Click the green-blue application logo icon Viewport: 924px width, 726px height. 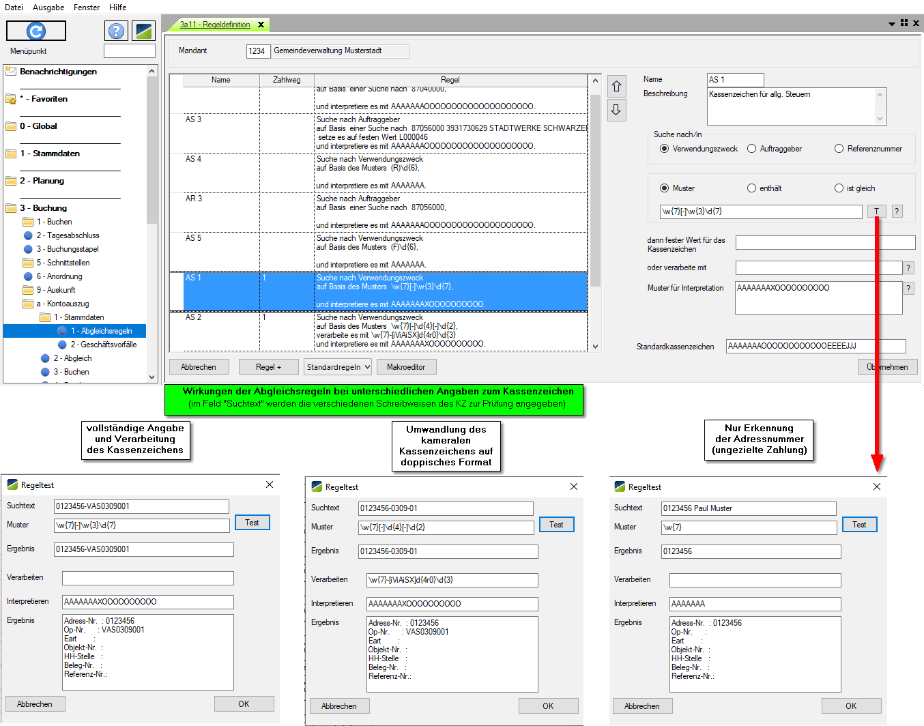pos(143,31)
